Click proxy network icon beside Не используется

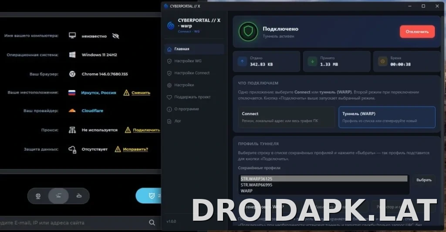tap(72, 130)
